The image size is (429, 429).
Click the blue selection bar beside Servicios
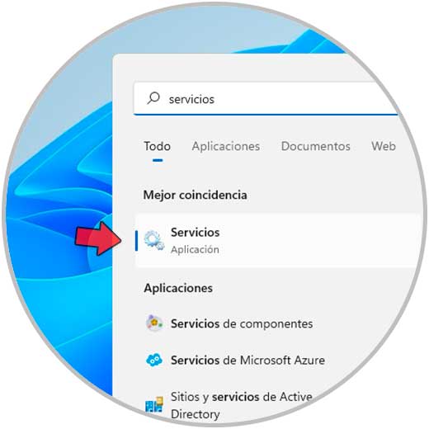coord(136,241)
